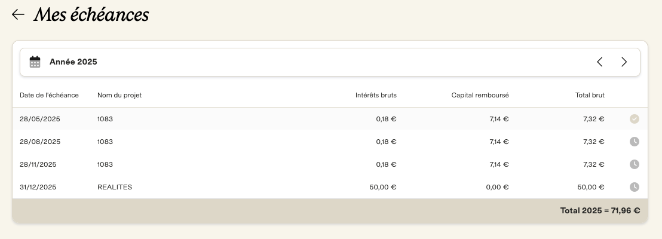
Task: Click the pending clock icon for 28/08/2025
Action: coord(634,142)
